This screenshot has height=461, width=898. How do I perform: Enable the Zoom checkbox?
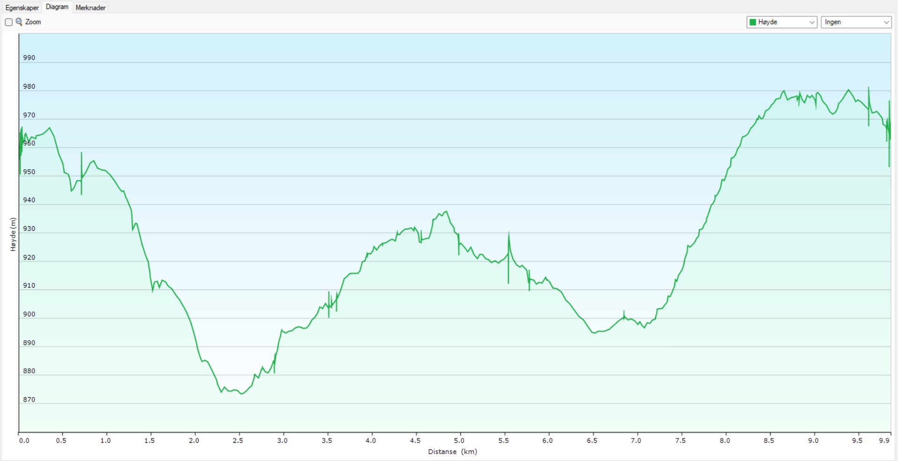coord(8,22)
